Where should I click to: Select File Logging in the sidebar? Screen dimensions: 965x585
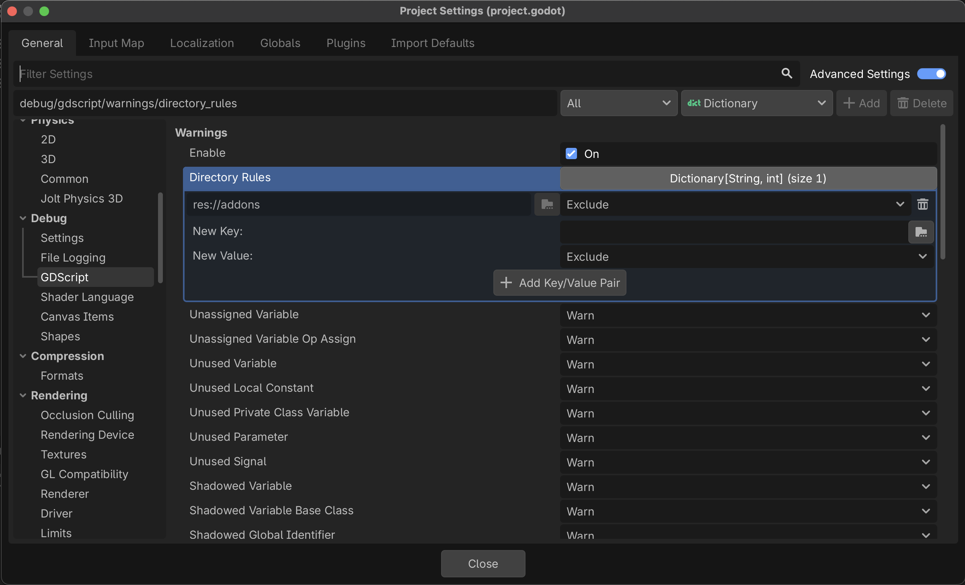coord(73,258)
